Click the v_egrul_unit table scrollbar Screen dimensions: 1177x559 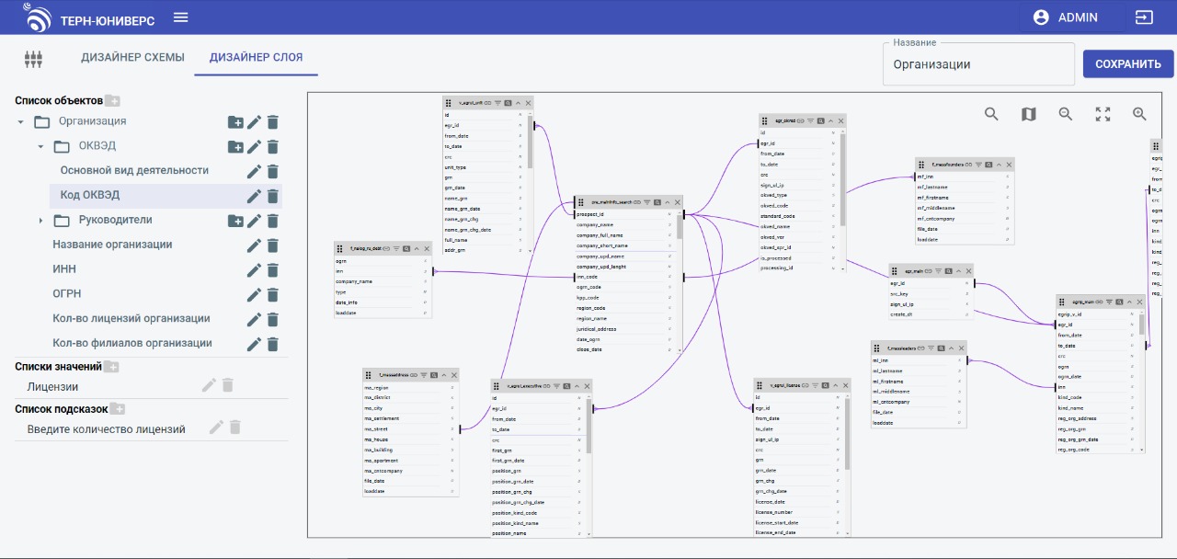point(531,143)
